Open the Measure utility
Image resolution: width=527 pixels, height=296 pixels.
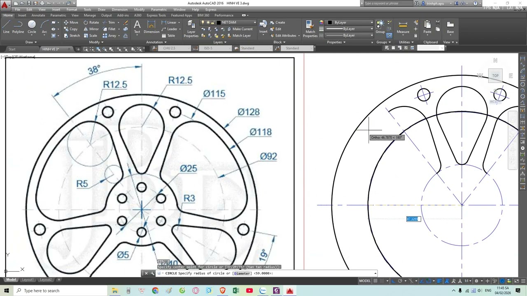(403, 26)
